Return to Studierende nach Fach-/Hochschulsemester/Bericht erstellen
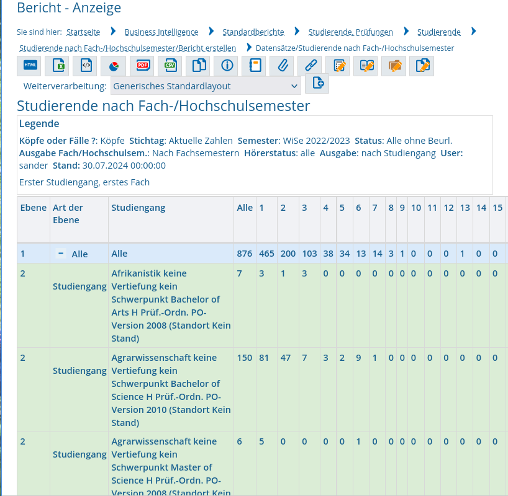Image resolution: width=508 pixels, height=496 pixels. click(x=128, y=48)
